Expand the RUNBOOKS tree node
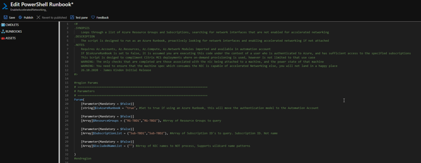Image resolution: width=421 pixels, height=163 pixels. (x=0, y=32)
